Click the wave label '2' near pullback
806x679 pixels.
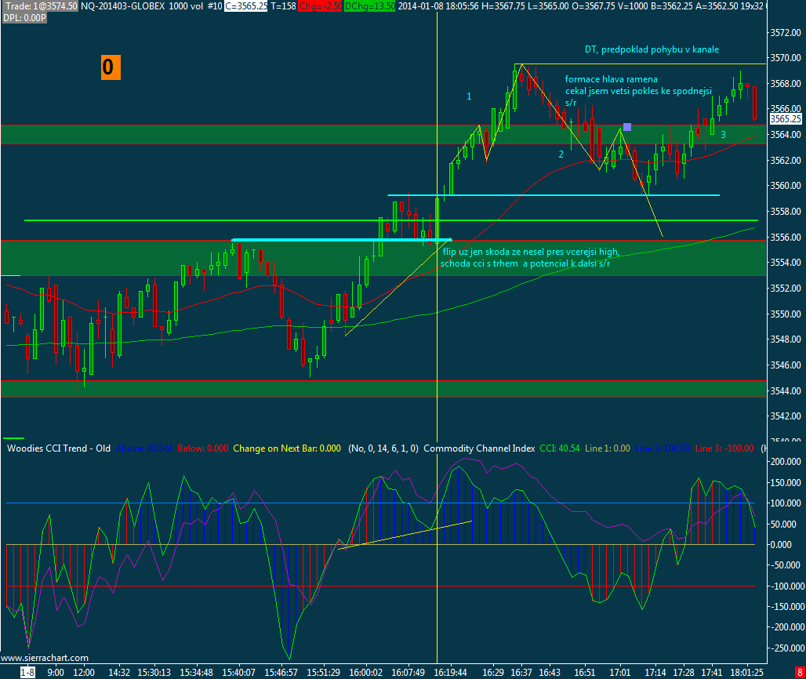561,154
